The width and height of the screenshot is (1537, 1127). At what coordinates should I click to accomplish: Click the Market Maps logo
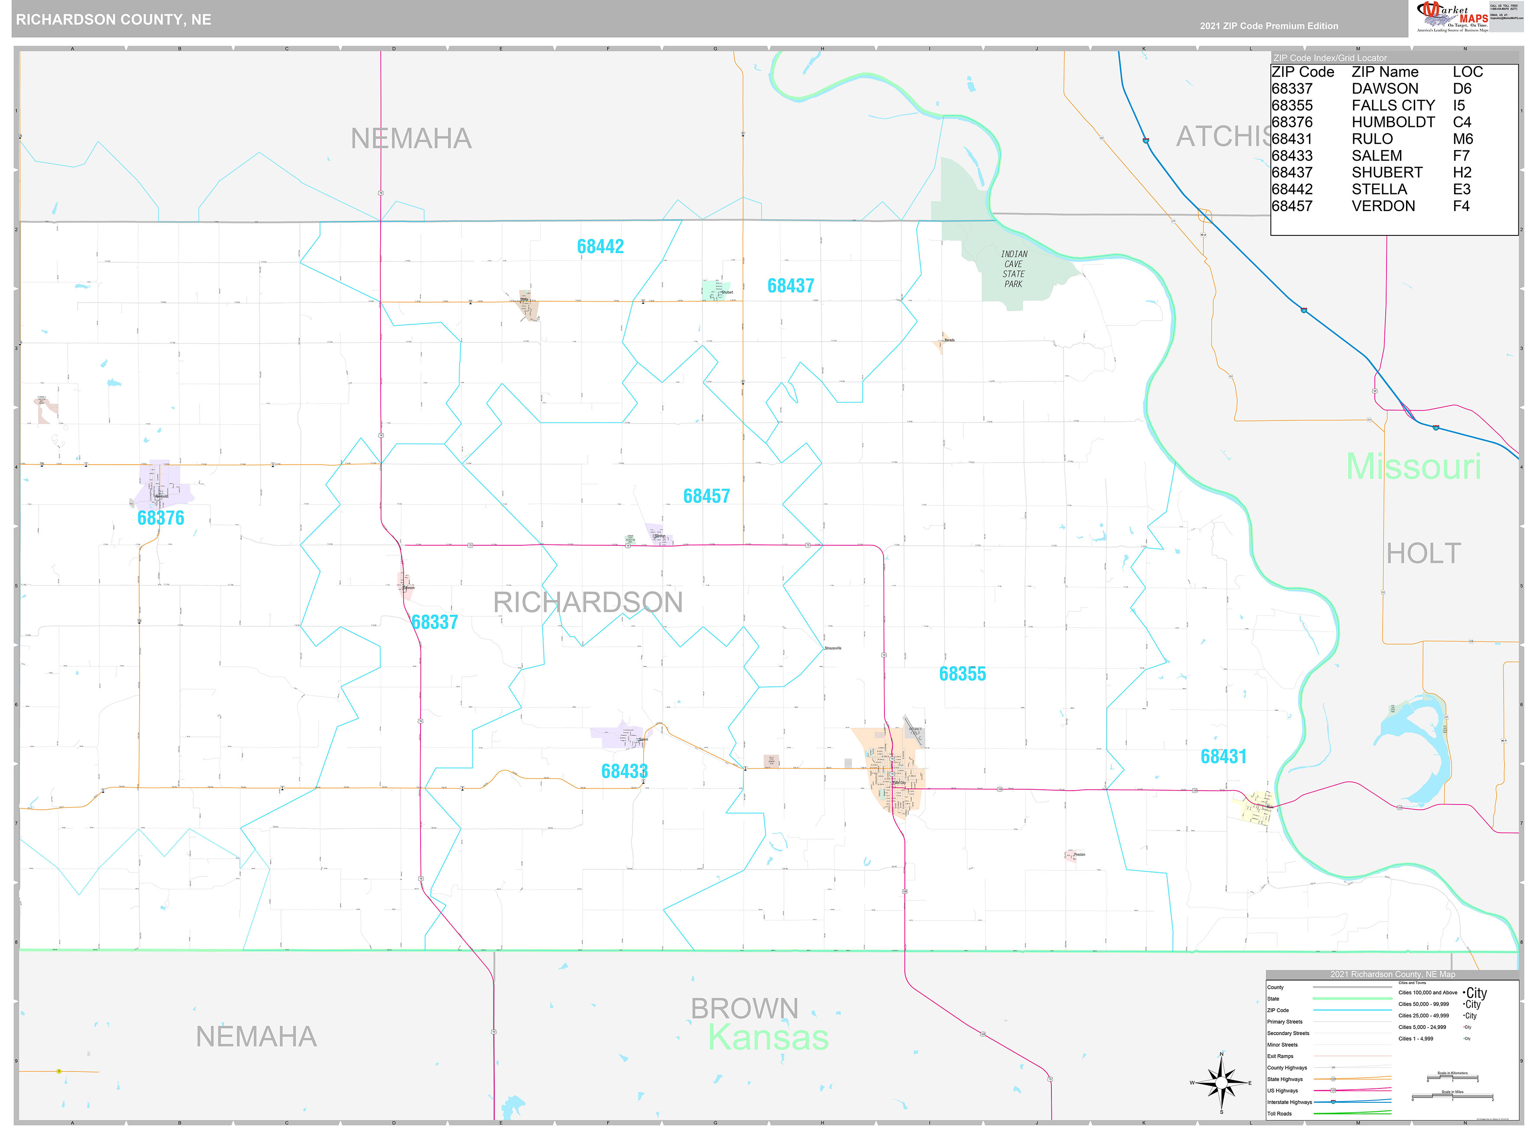coord(1452,16)
